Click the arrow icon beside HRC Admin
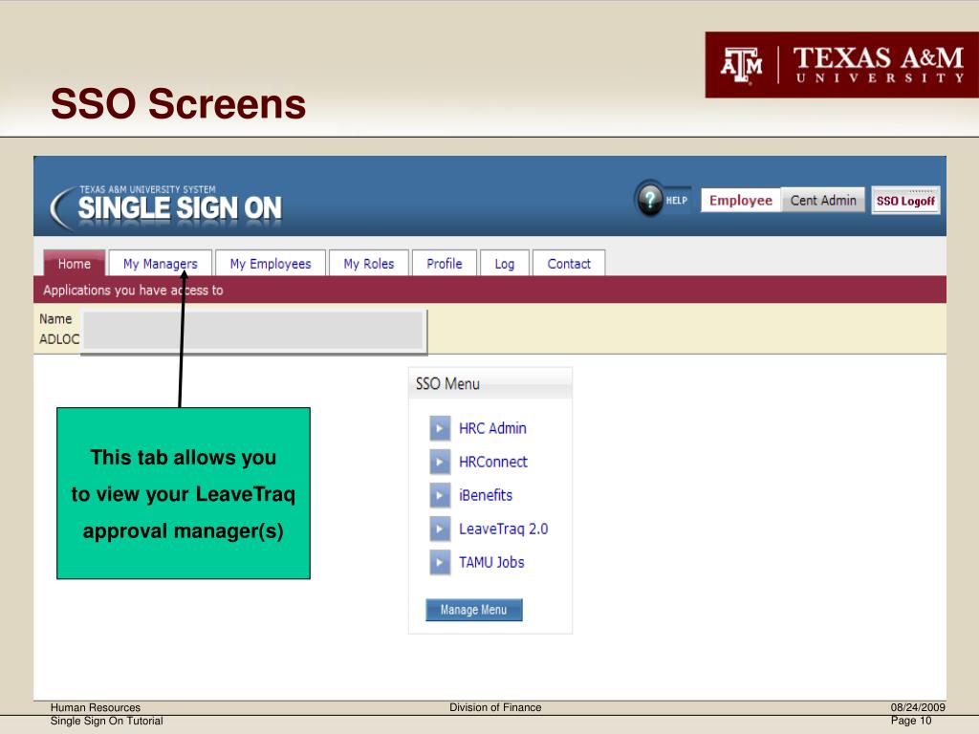The image size is (979, 734). pos(440,429)
